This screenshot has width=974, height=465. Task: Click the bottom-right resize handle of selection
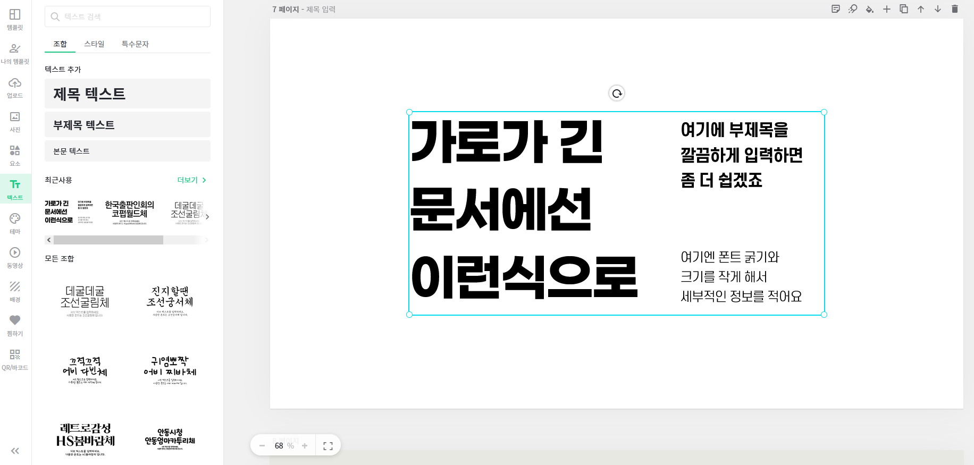(x=824, y=315)
